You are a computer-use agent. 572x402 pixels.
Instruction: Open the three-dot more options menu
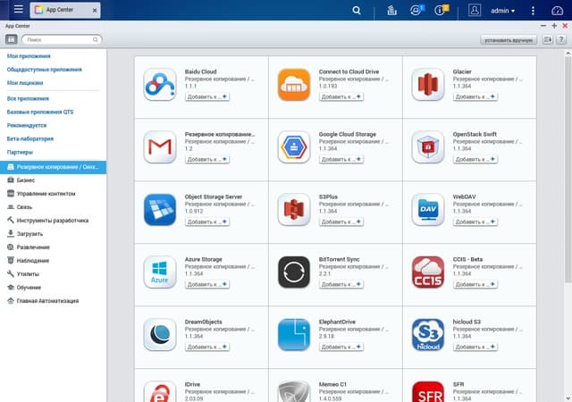point(533,11)
